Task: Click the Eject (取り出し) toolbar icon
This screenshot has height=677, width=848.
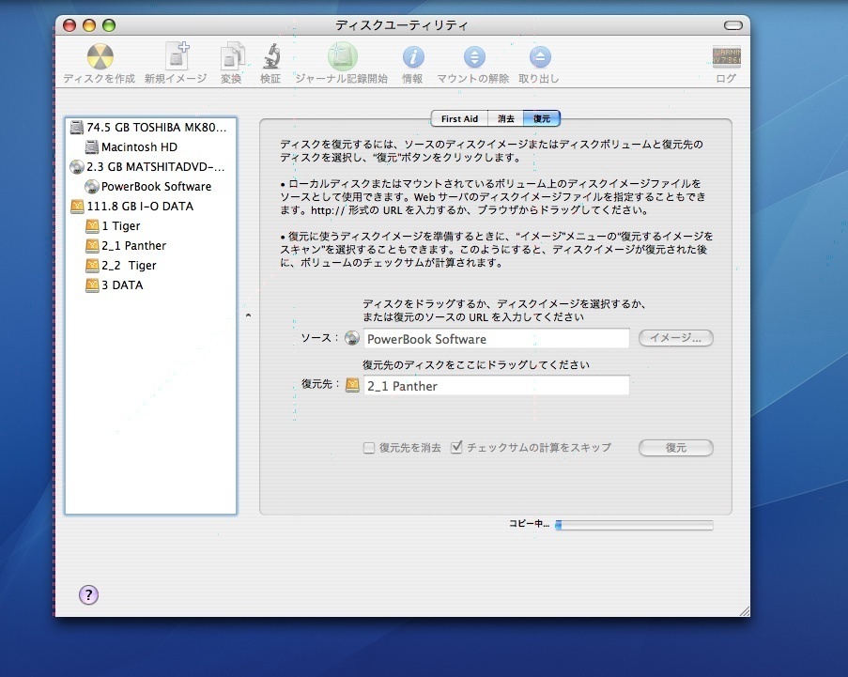Action: click(x=539, y=56)
